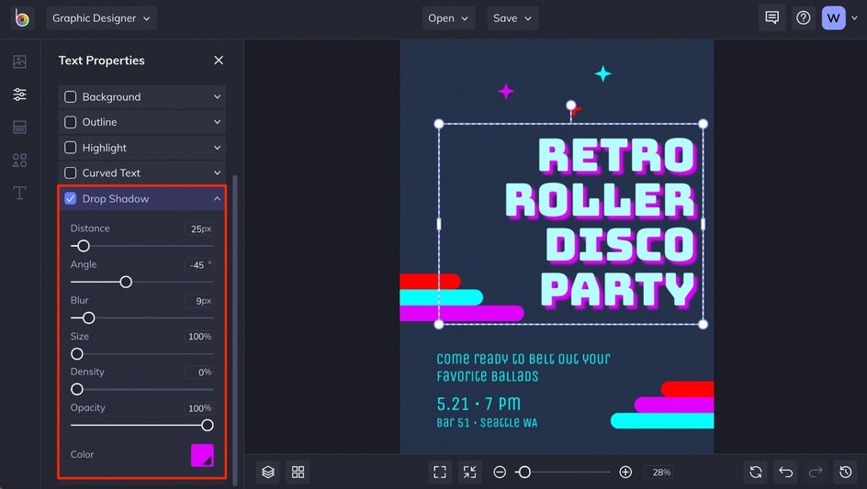The height and width of the screenshot is (489, 867).
Task: Enable the Outline checkbox
Action: click(x=71, y=122)
